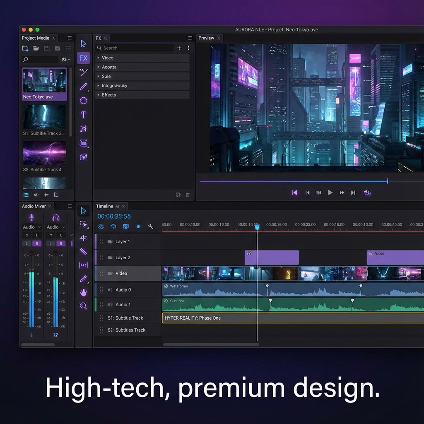Click the Project Media panel menu icon
This screenshot has height=424, width=424.
coord(70,38)
